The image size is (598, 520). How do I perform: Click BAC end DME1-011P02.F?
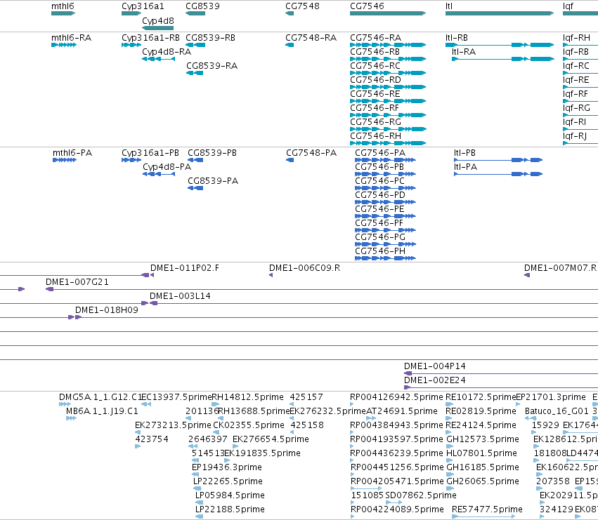[x=185, y=268]
